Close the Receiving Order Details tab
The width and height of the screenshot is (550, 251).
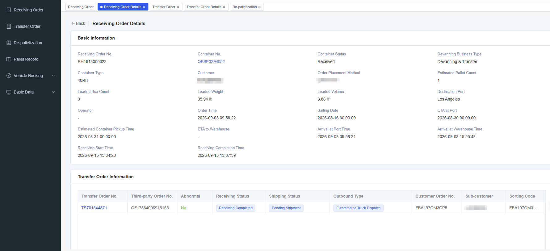(144, 7)
